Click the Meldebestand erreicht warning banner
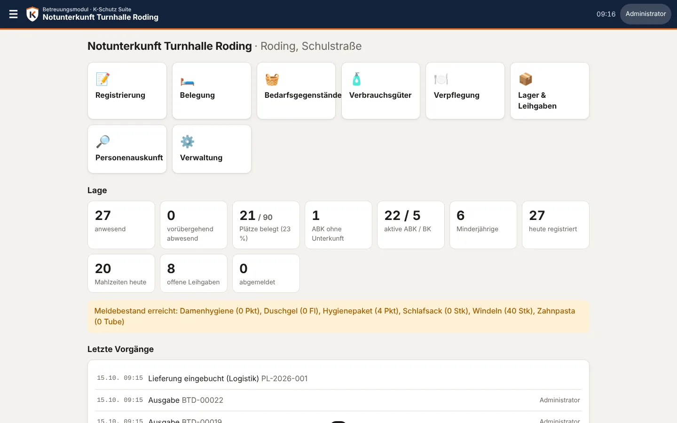 pyautogui.click(x=338, y=316)
